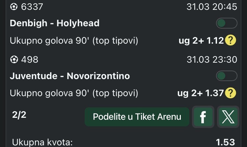Screen dimensions: 247x147
Task: Click match code 498
Action: (30, 60)
